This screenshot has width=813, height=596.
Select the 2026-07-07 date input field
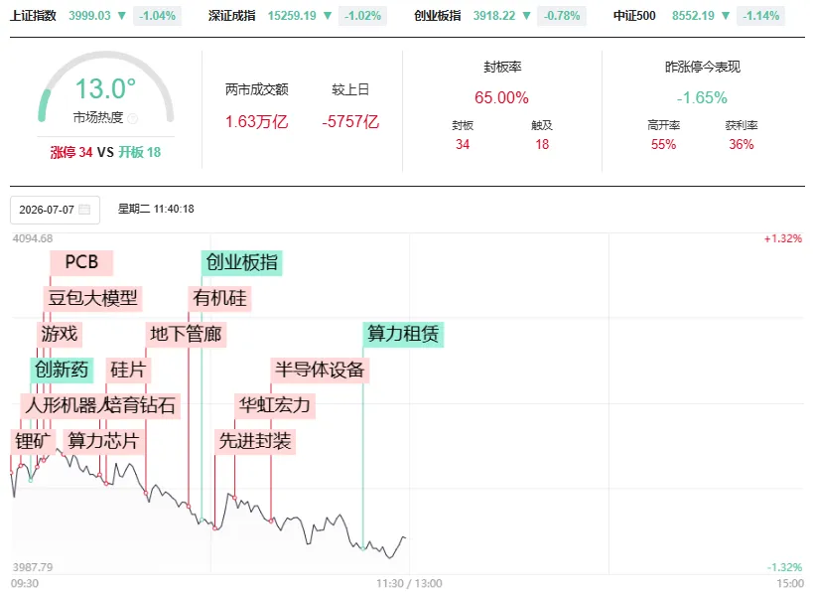tap(55, 210)
